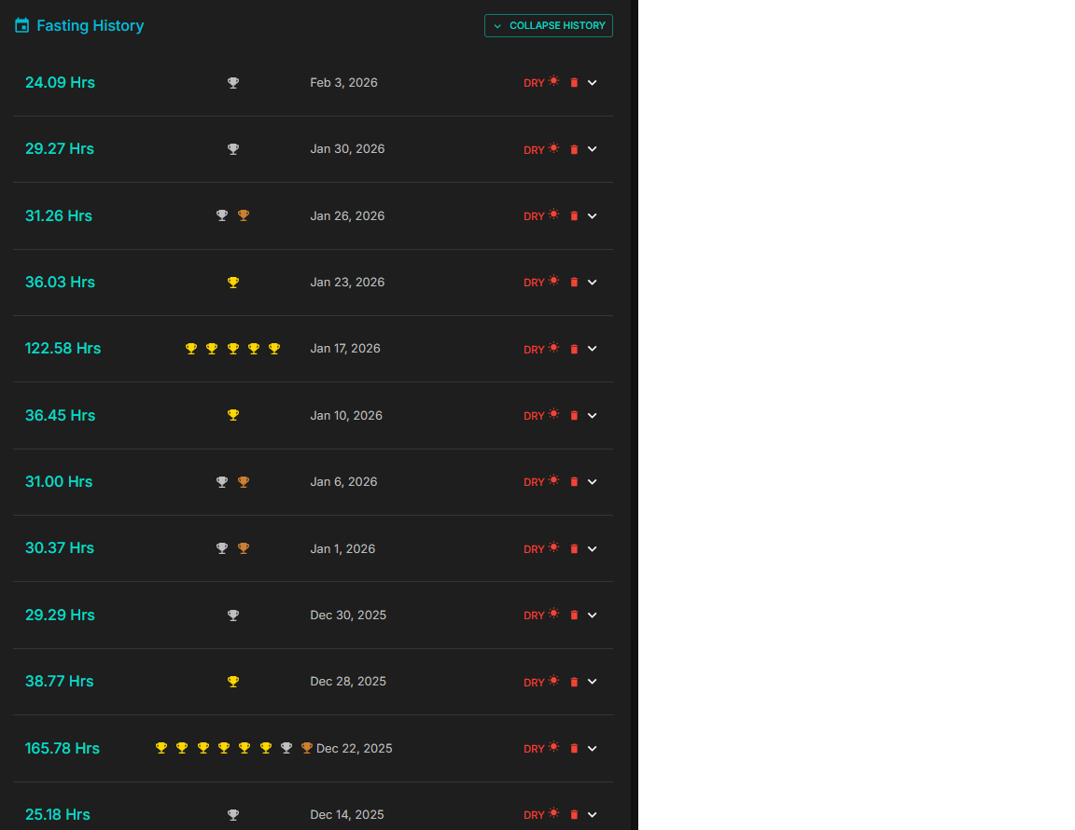Click the Feb 3, 2026 date text
The width and height of the screenshot is (1075, 830).
343,83
